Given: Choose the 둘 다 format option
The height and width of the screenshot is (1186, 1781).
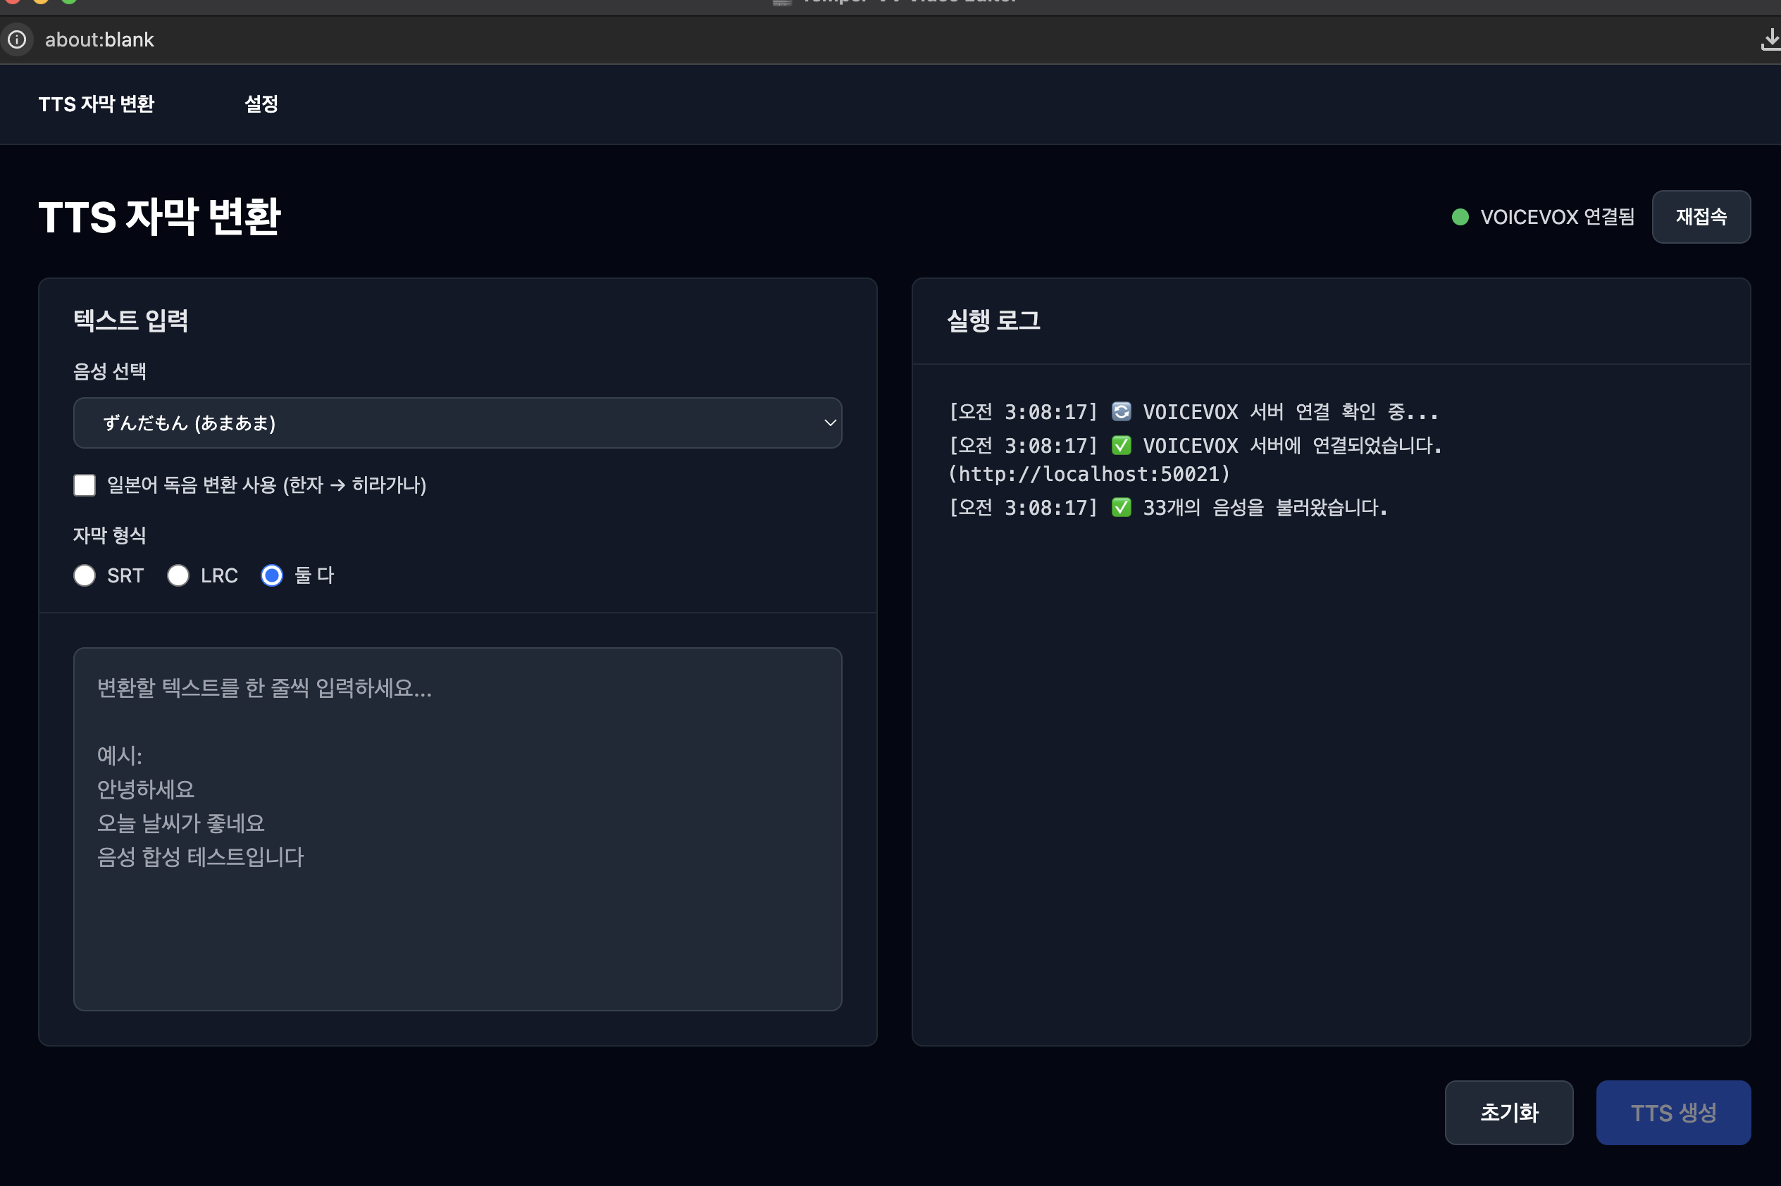Looking at the screenshot, I should [x=272, y=575].
